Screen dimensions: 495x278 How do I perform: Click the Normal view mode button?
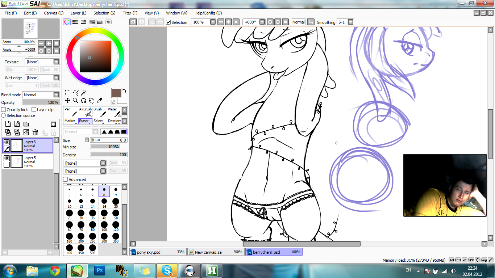(x=298, y=22)
